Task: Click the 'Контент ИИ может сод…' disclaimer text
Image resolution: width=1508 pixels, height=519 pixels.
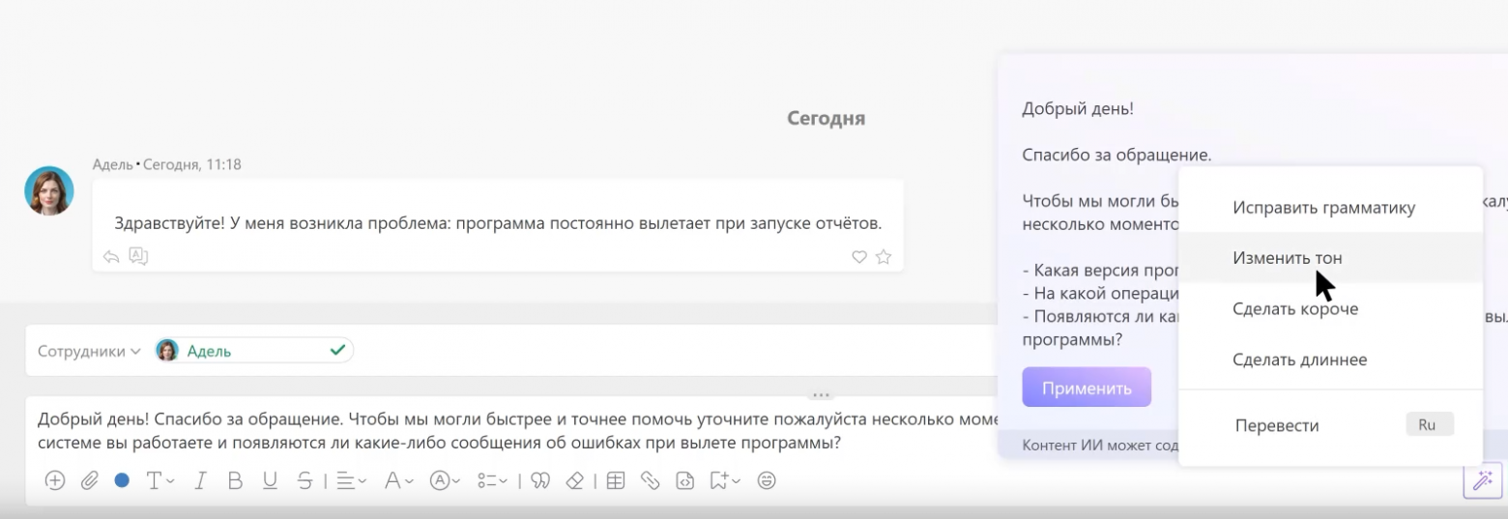Action: [x=1101, y=445]
